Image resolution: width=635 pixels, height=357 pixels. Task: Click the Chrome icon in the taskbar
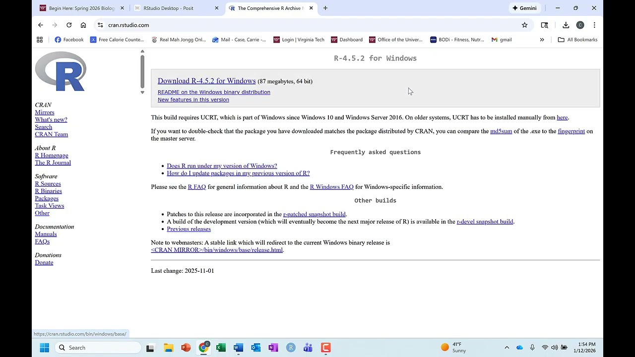(203, 348)
